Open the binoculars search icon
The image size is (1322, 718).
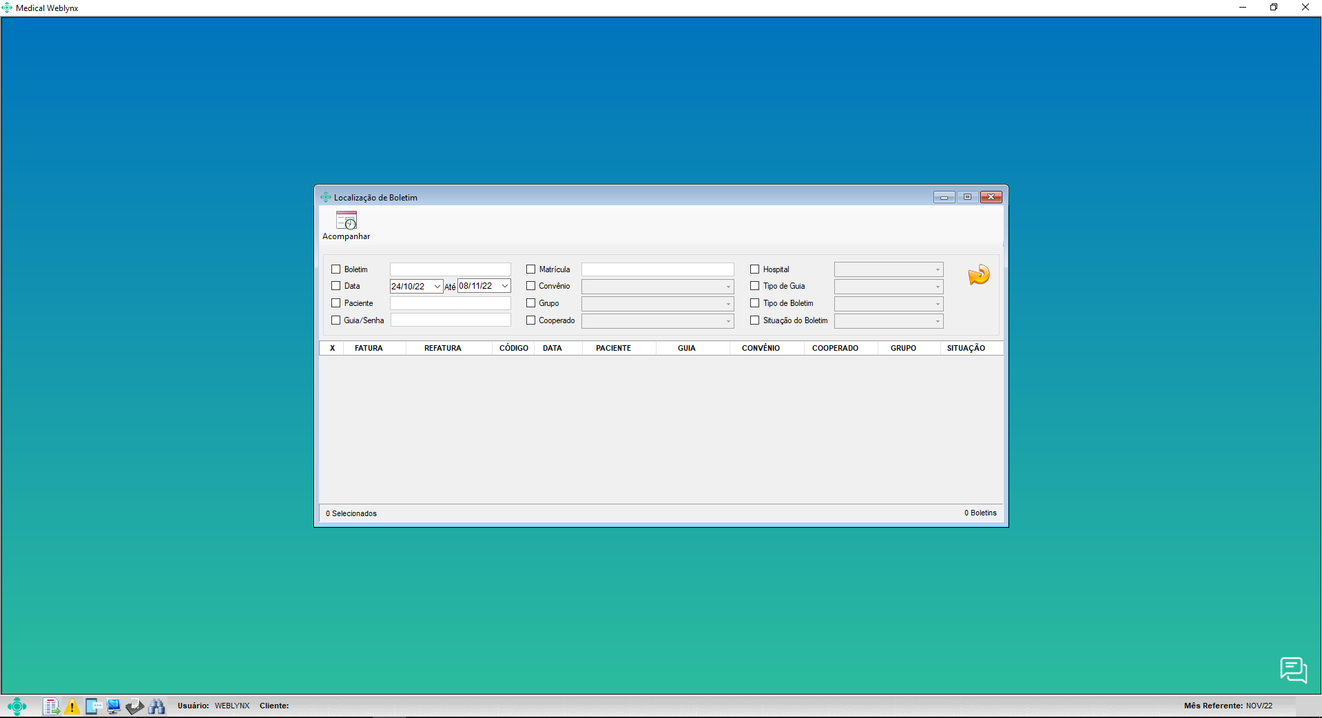tap(156, 706)
